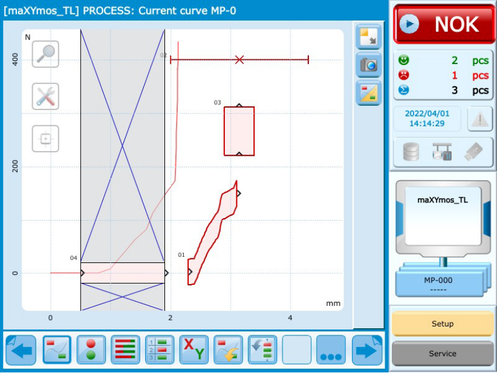Take a snapshot with the camera icon
Screen dimensions: 497x373
pyautogui.click(x=368, y=65)
